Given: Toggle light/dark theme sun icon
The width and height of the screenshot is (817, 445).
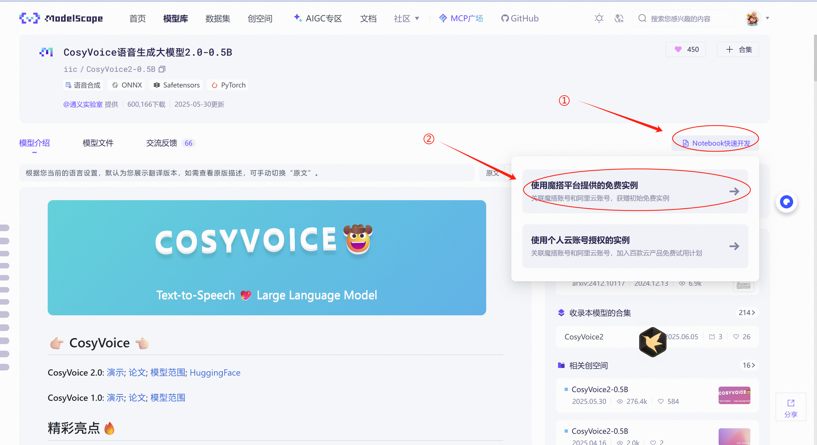Looking at the screenshot, I should (599, 18).
